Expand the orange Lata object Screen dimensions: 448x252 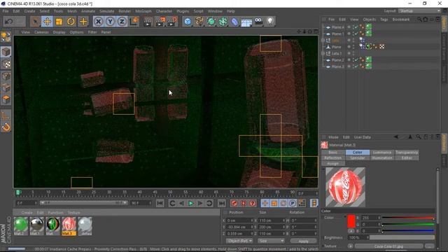[x=323, y=41]
